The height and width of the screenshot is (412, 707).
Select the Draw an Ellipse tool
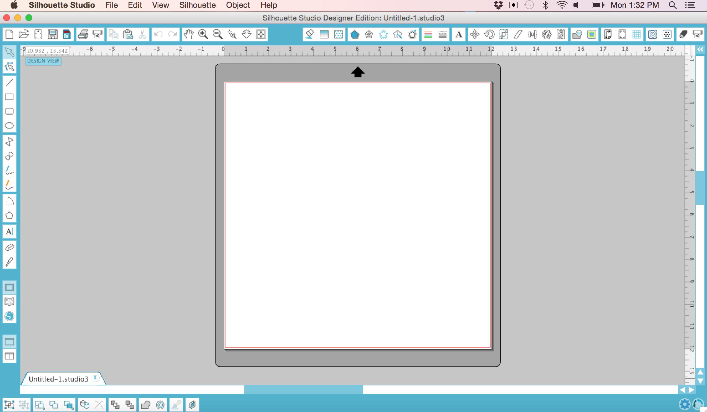[9, 126]
